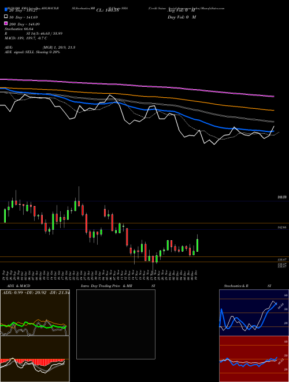Click the 'CL: 140.53' closing price label

tap(108, 10)
